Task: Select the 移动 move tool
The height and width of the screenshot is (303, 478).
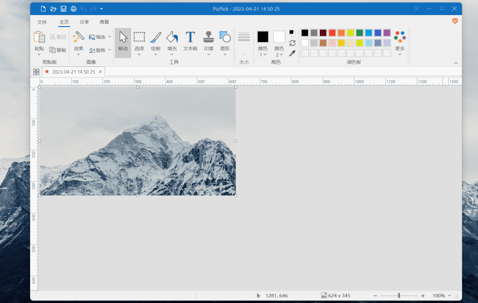Action: click(x=123, y=43)
